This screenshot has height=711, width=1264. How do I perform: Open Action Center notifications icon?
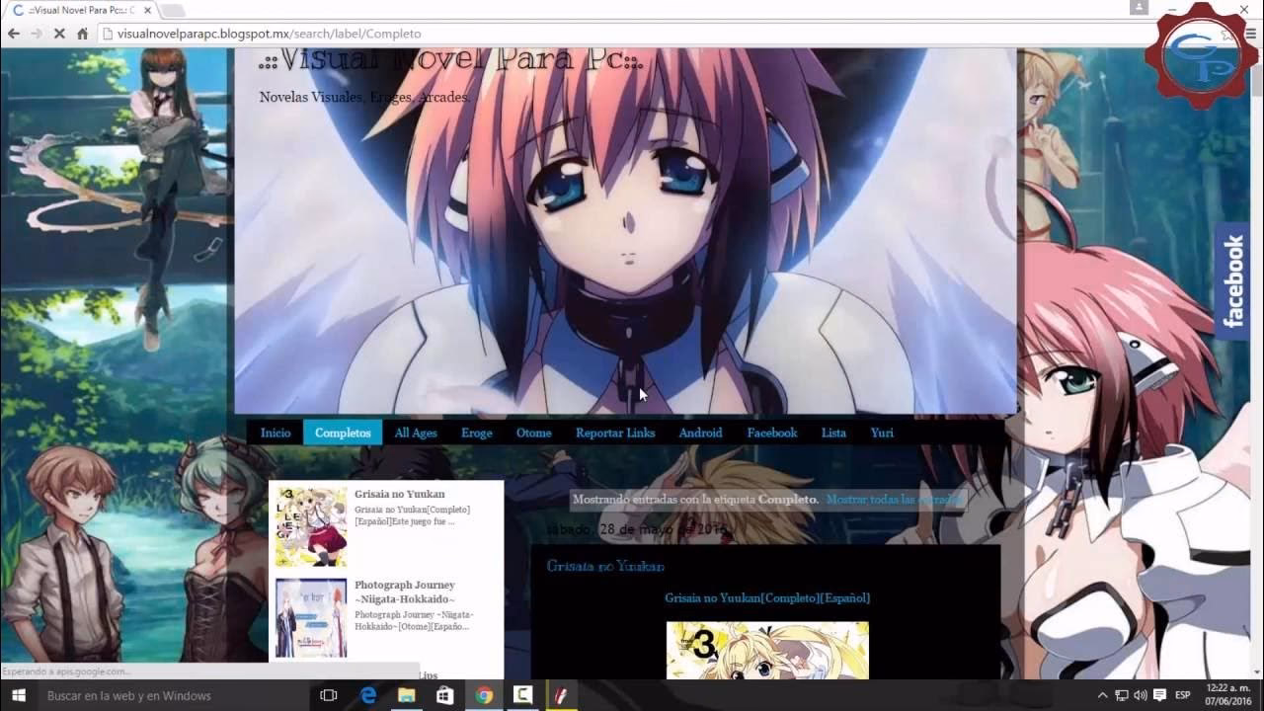1159,695
